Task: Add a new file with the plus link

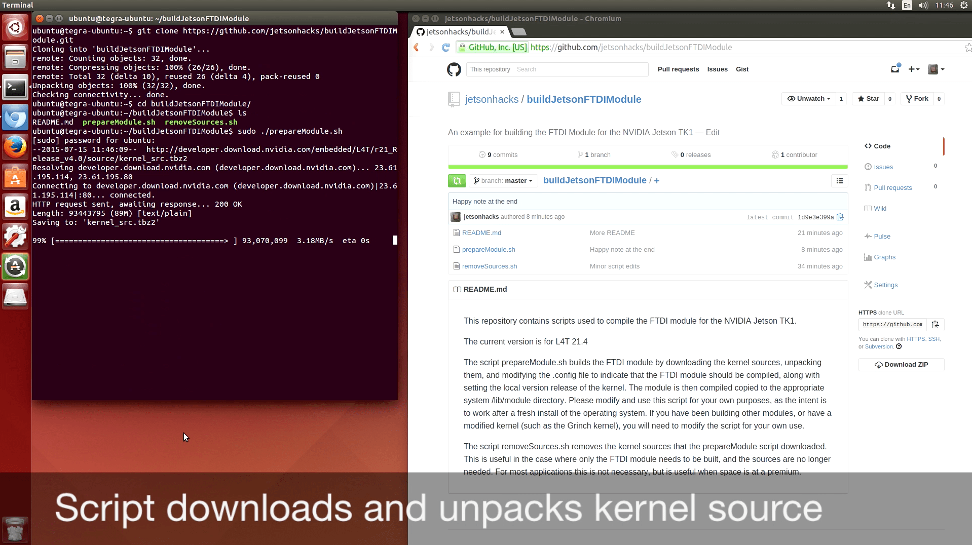Action: [x=657, y=181]
